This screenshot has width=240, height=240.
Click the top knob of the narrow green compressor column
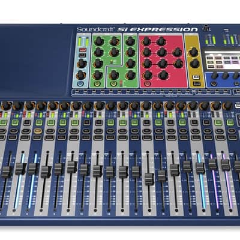pyautogui.click(x=130, y=41)
